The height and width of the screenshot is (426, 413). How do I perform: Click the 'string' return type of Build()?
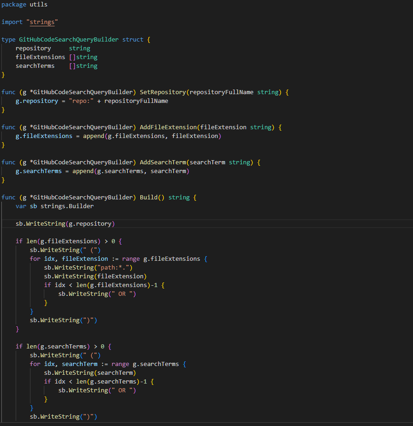click(179, 197)
